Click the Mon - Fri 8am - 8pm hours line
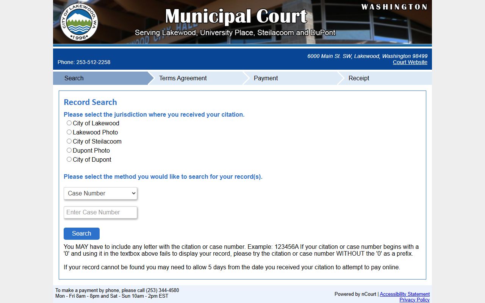The width and height of the screenshot is (485, 303). 112,296
